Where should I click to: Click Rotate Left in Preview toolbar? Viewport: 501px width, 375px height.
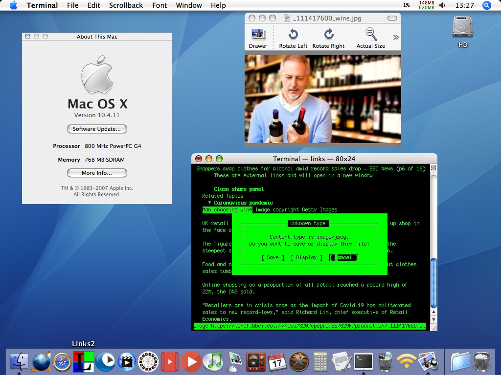tap(293, 38)
